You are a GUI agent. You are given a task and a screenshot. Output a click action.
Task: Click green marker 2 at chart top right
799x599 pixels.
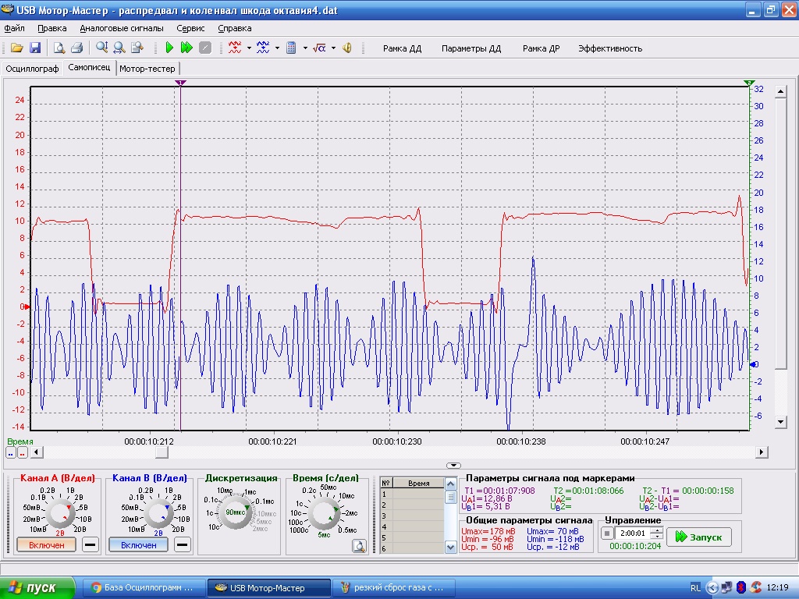click(749, 83)
